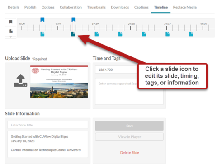217x168 pixels.
Task: Open the Options tab
Action: click(x=48, y=7)
